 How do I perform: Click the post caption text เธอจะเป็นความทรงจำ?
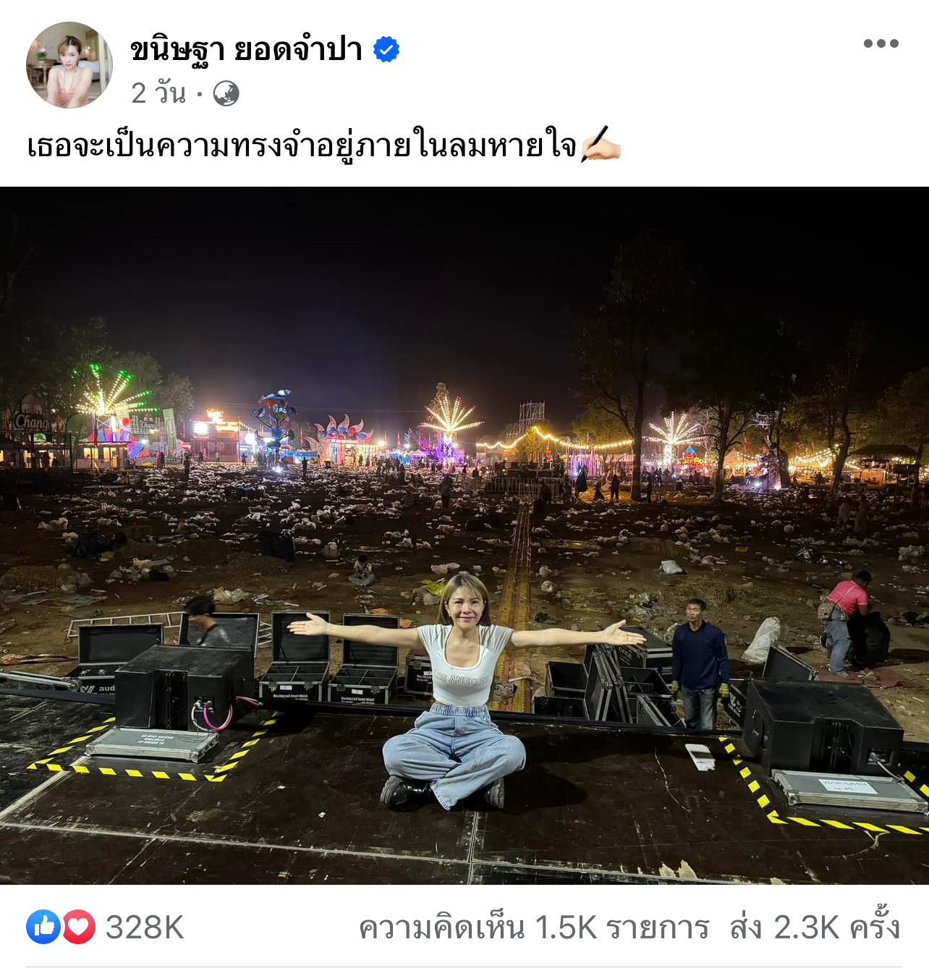(302, 145)
